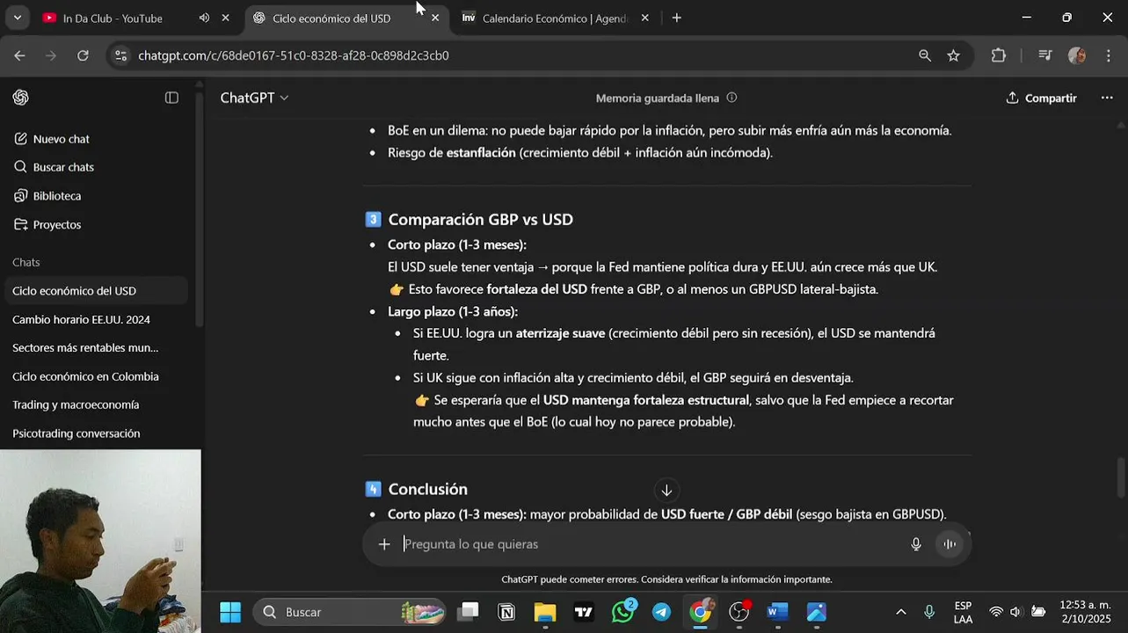This screenshot has height=633, width=1128.
Task: Open the volume speaker tray icon
Action: tap(1015, 612)
